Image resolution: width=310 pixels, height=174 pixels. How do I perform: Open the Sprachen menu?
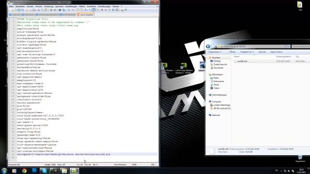(x=59, y=6)
